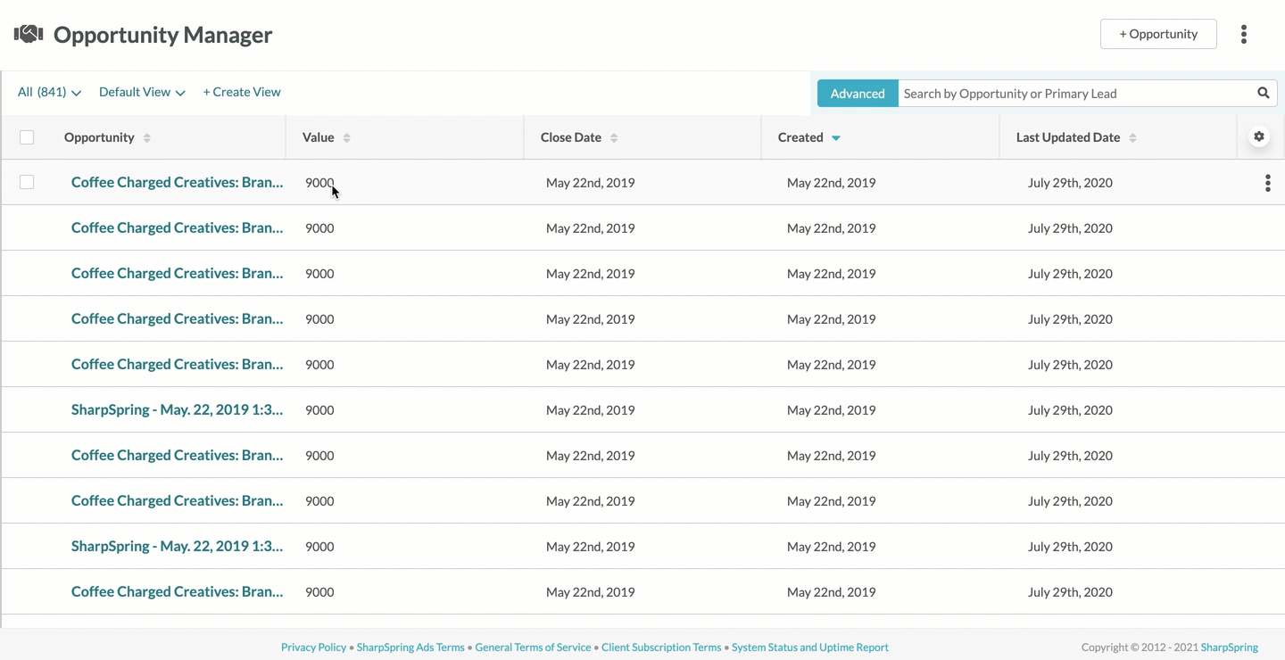Check the first row's selection checkbox
The image size is (1285, 660).
pos(27,182)
